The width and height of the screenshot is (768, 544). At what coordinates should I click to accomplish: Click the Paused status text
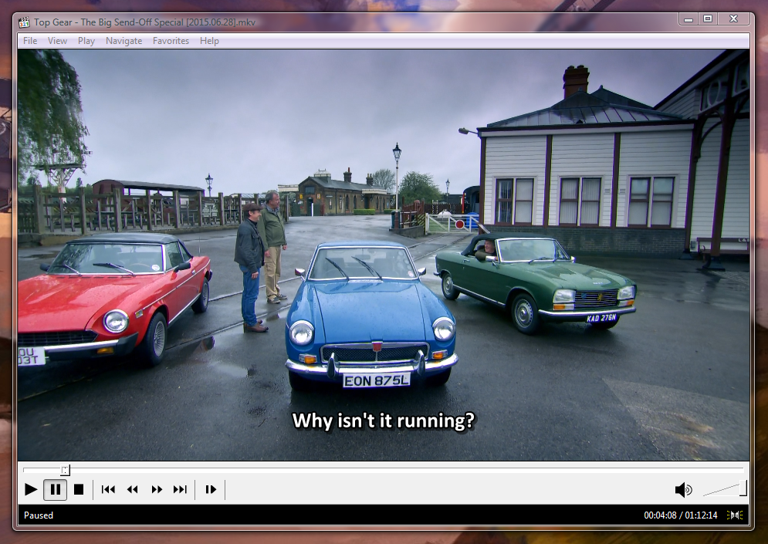pos(38,515)
